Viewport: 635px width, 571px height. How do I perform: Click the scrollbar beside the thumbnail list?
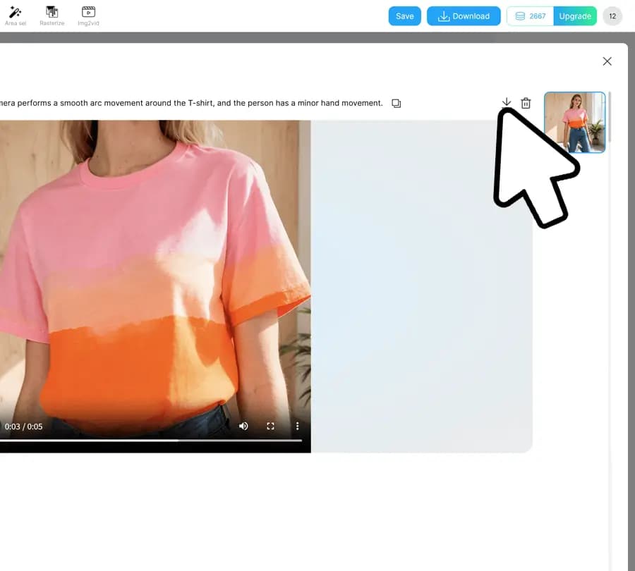point(610,116)
